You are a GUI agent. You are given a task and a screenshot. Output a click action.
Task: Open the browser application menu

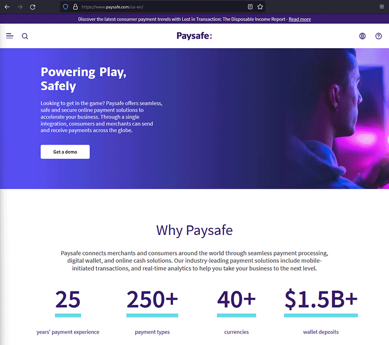pyautogui.click(x=383, y=7)
